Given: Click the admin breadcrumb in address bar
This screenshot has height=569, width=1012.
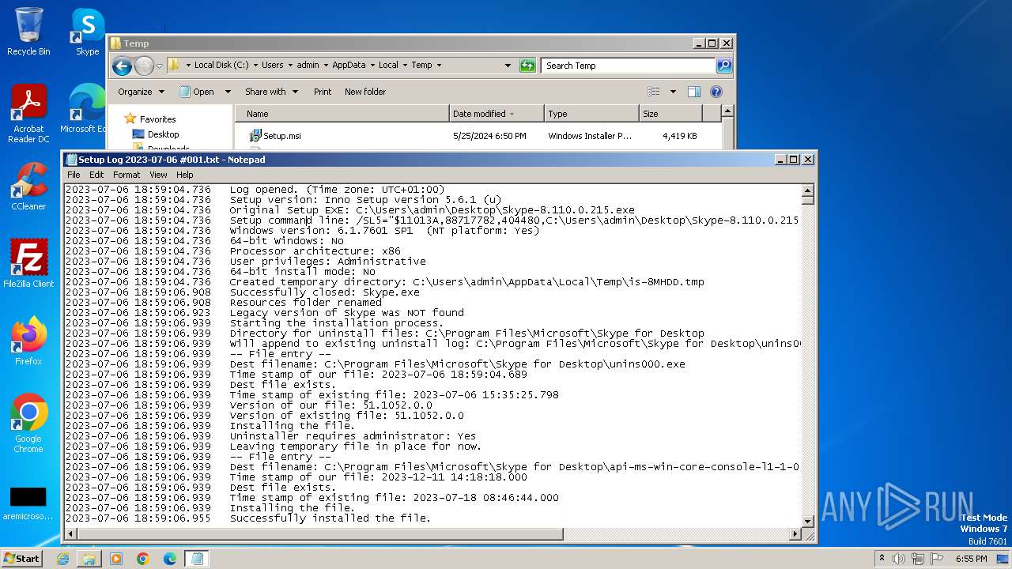Looking at the screenshot, I should 308,66.
